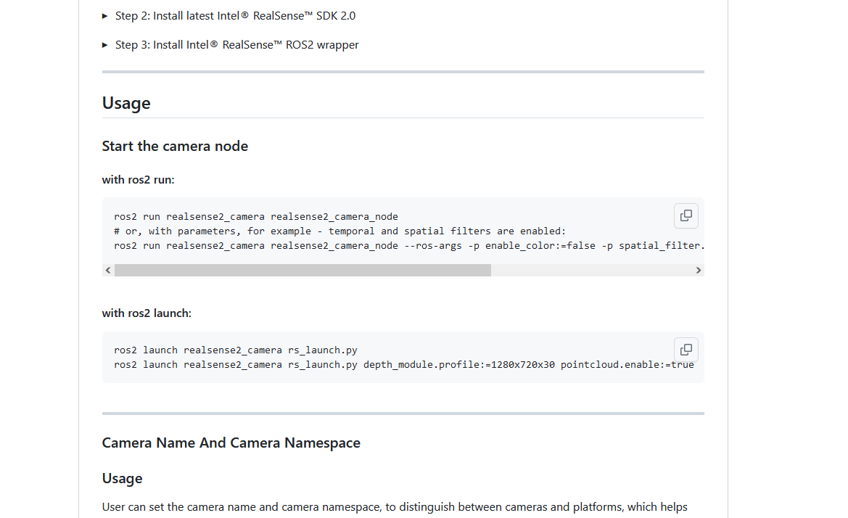Viewport: 848px width, 518px height.
Task: Expand the Step 3 disclosure triangle
Action: (105, 45)
